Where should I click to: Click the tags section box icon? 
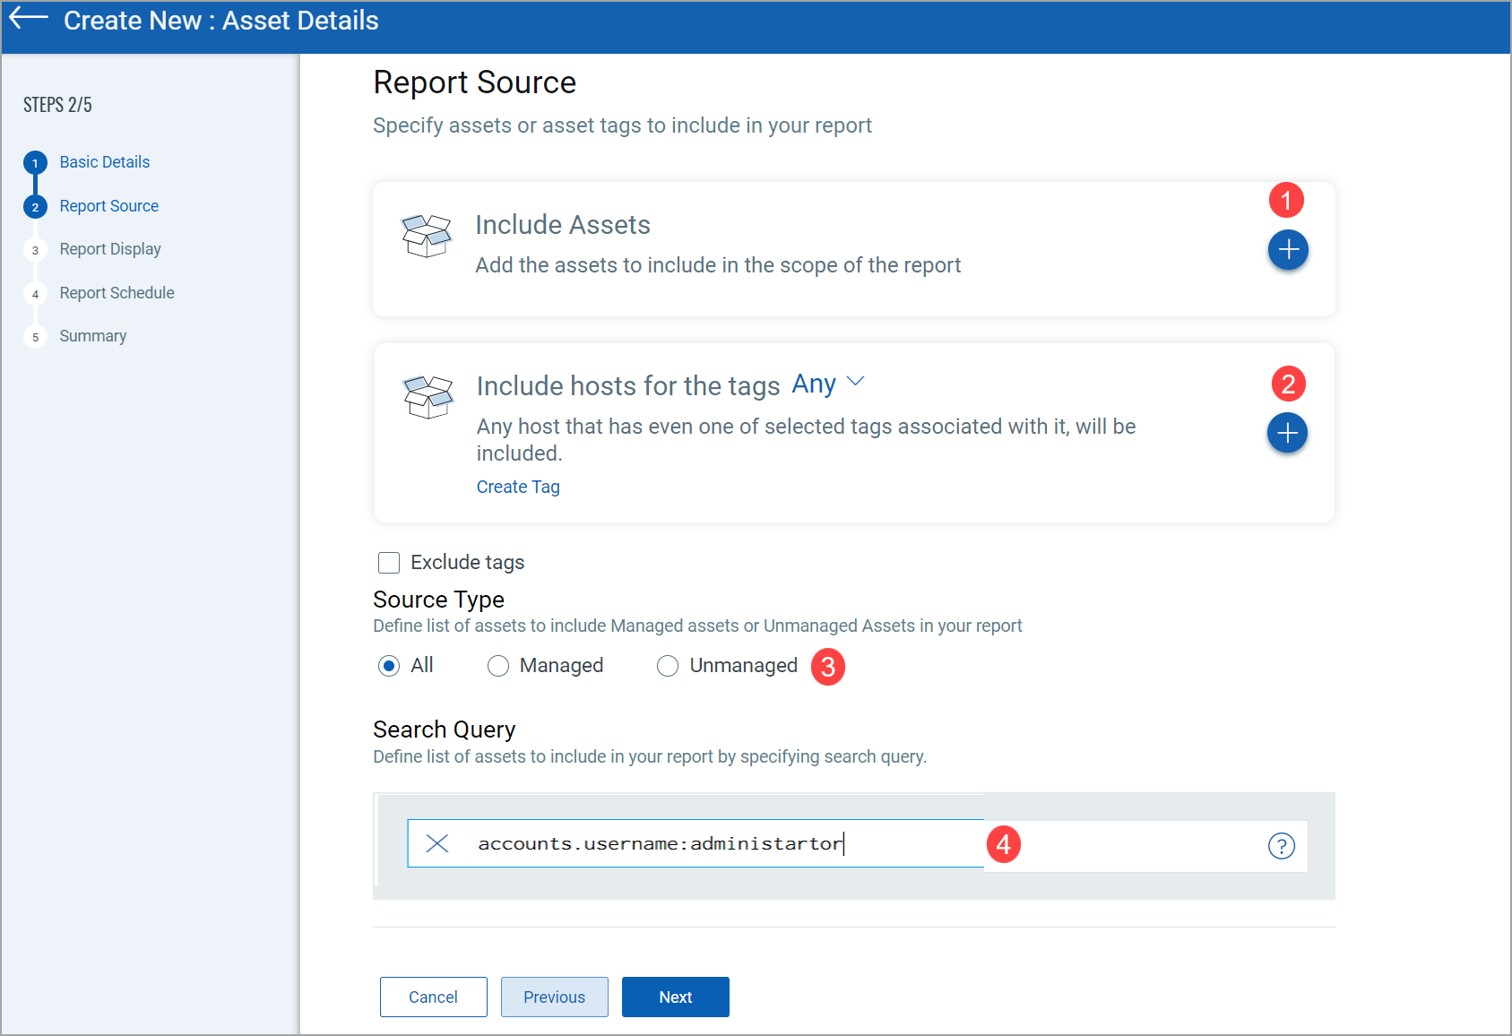point(428,397)
